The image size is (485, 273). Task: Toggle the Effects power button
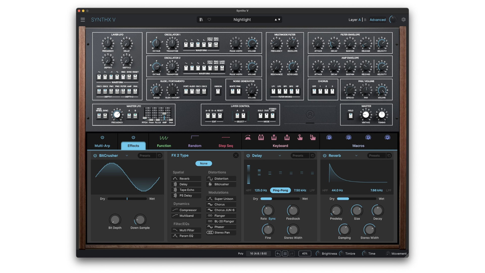(x=133, y=138)
